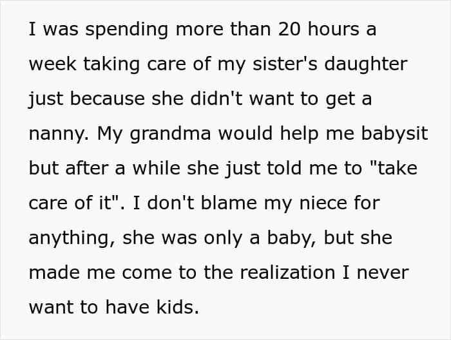The width and height of the screenshot is (451, 340).
Task: Click the word "nanny." starting the fourth line
Action: tap(59, 135)
